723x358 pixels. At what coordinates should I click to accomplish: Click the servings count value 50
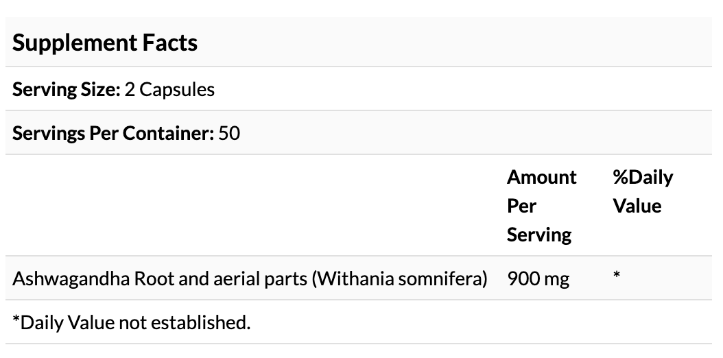point(229,133)
